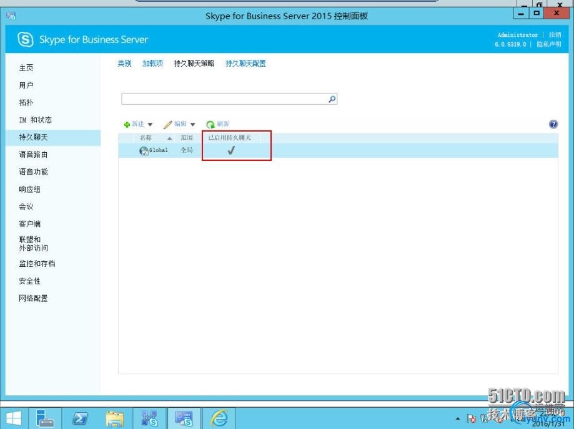Sort the list by the 名称 column
Image resolution: width=574 pixels, height=429 pixels.
[x=146, y=138]
